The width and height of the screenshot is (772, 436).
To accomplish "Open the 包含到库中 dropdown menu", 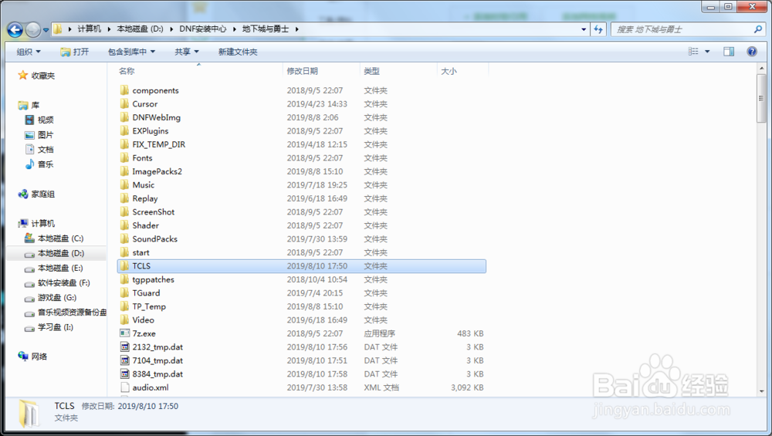I will click(131, 52).
